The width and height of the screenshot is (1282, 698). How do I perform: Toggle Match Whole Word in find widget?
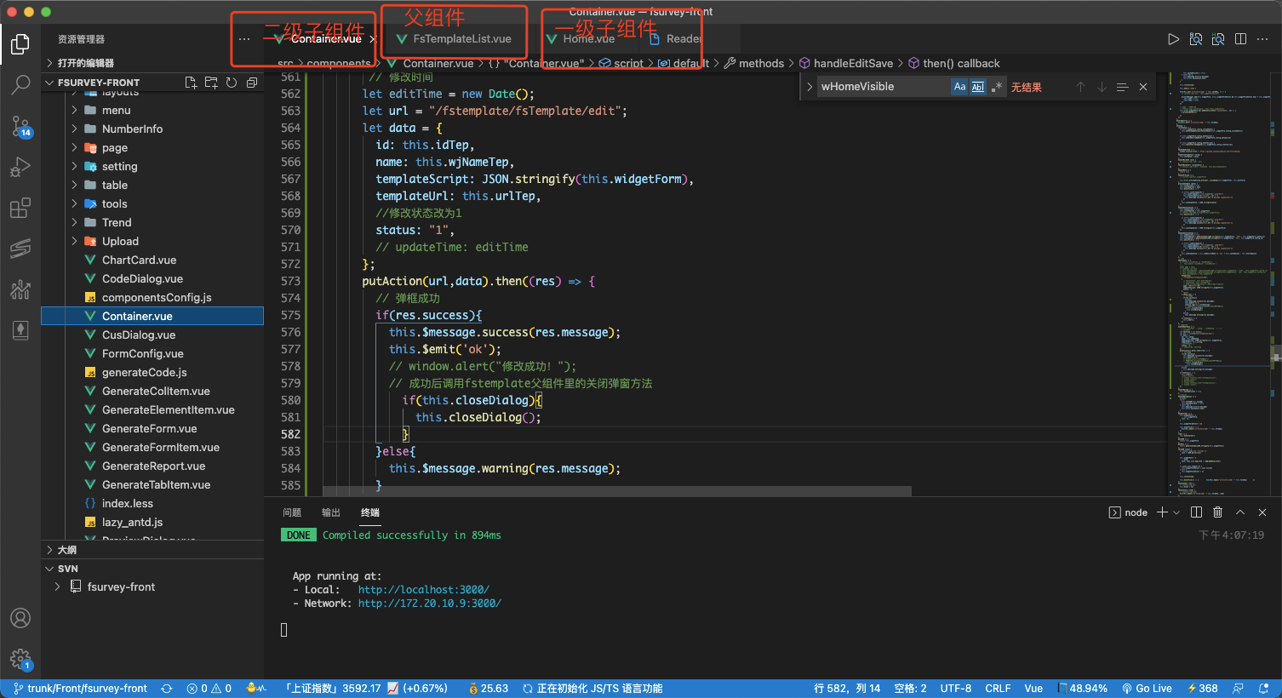[x=978, y=87]
